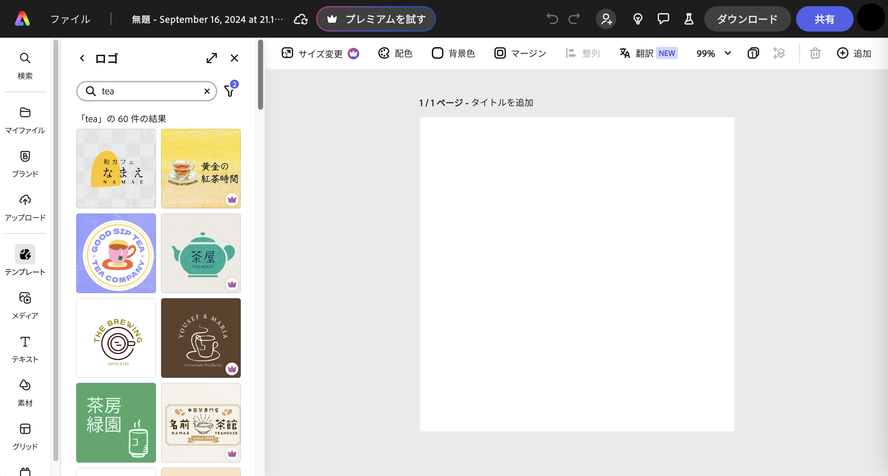Open the 配色 color theme option
This screenshot has width=888, height=476.
point(395,53)
